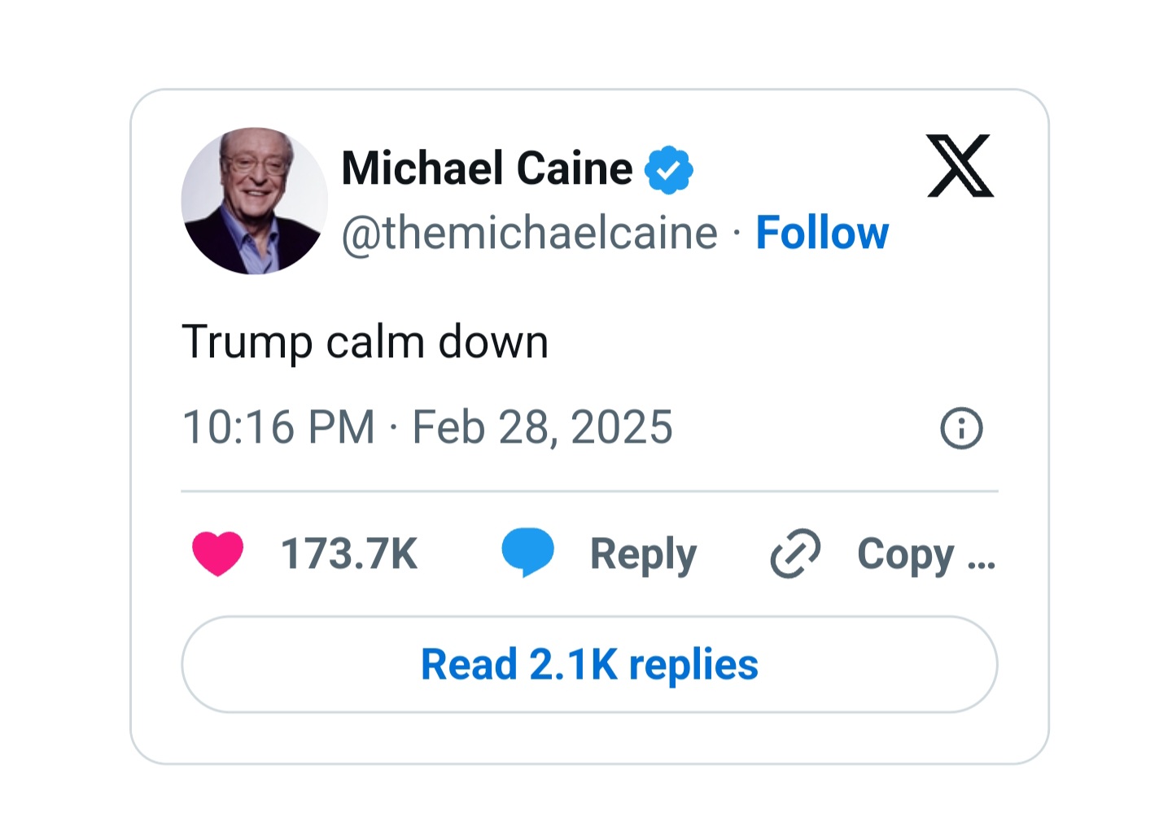1172x822 pixels.
Task: Like the tweet with the heart icon
Action: click(x=218, y=553)
